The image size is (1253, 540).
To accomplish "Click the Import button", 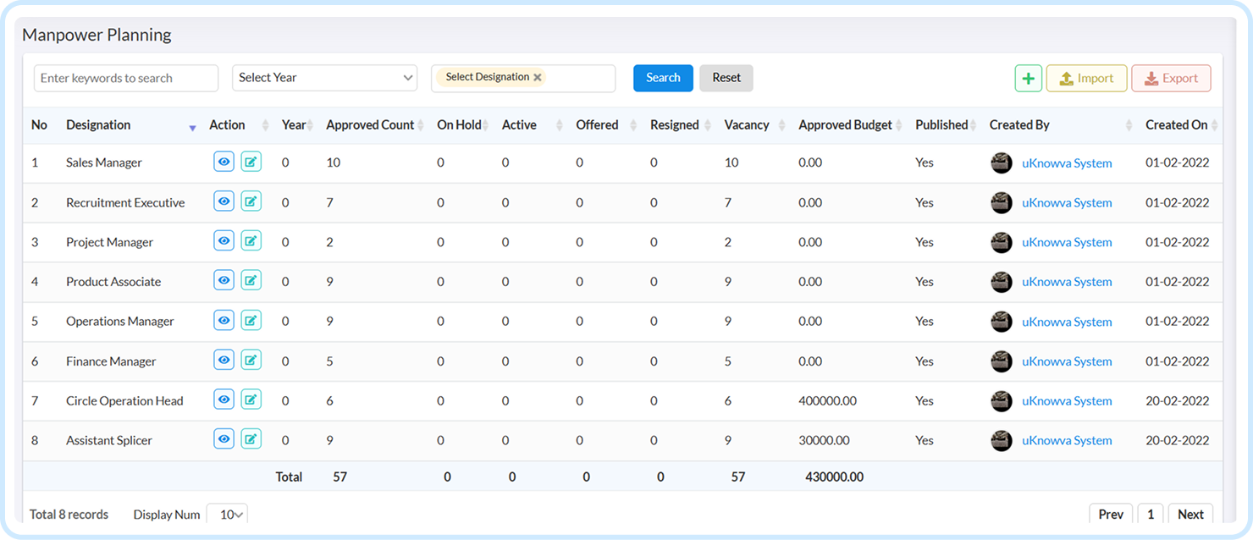I will point(1087,78).
